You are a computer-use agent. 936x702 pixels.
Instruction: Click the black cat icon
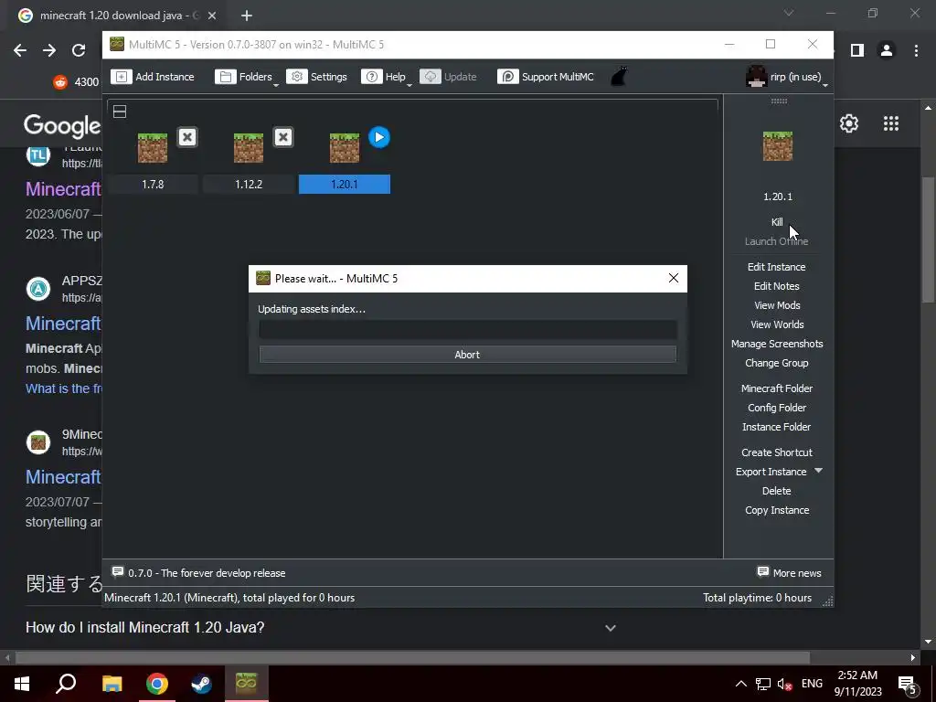click(x=619, y=77)
